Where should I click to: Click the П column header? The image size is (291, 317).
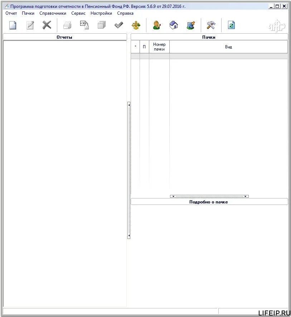(144, 47)
